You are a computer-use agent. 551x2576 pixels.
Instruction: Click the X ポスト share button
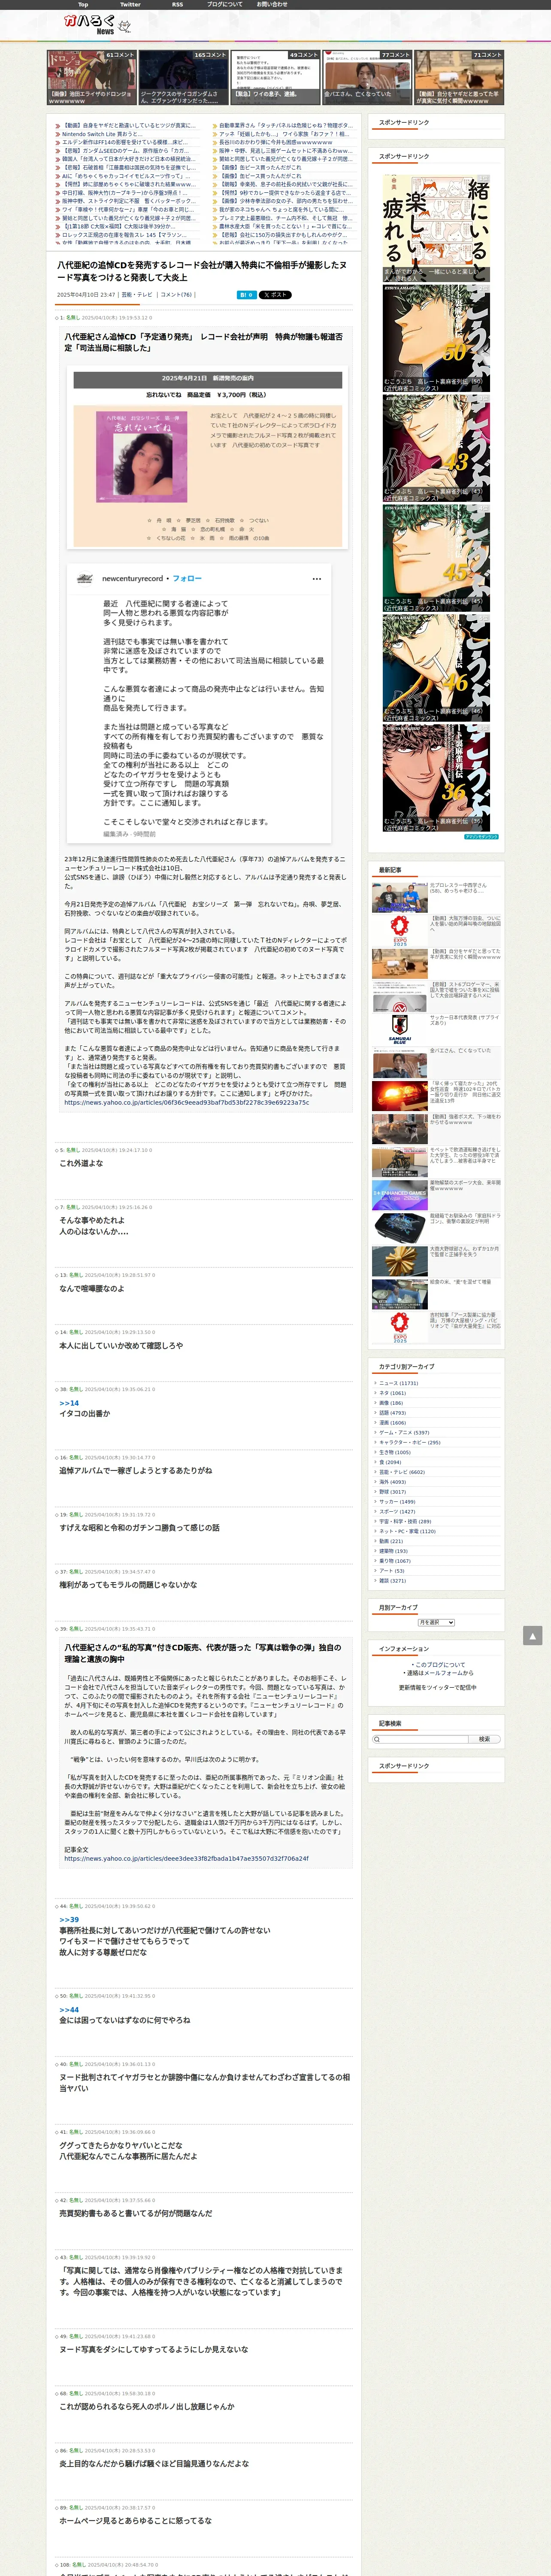275,295
